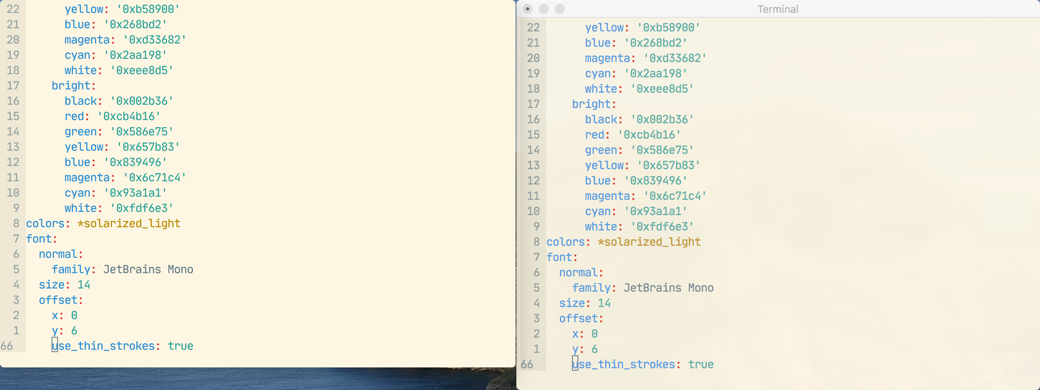Click 'offset:' in the Terminal-titled window
This screenshot has height=390, width=1040.
(x=581, y=319)
